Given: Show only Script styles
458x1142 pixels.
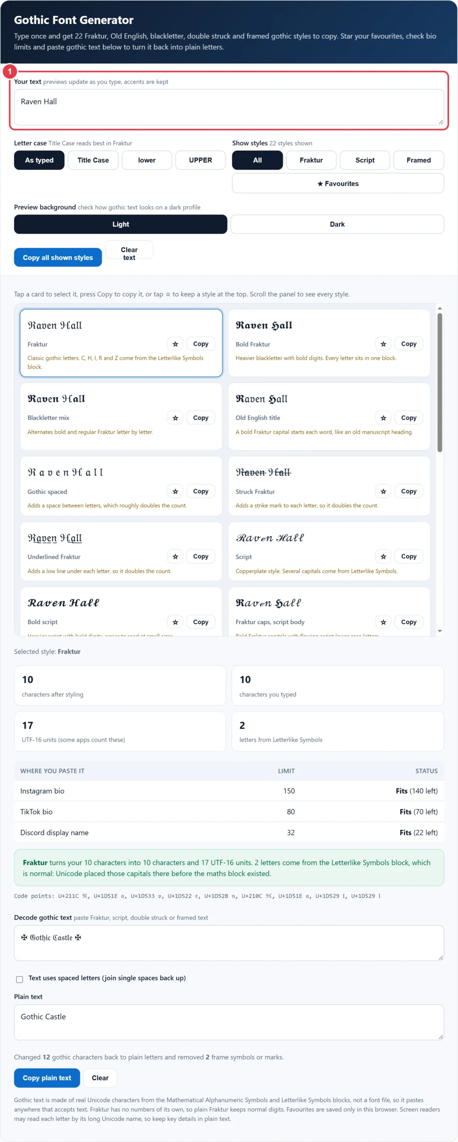Looking at the screenshot, I should pos(365,160).
